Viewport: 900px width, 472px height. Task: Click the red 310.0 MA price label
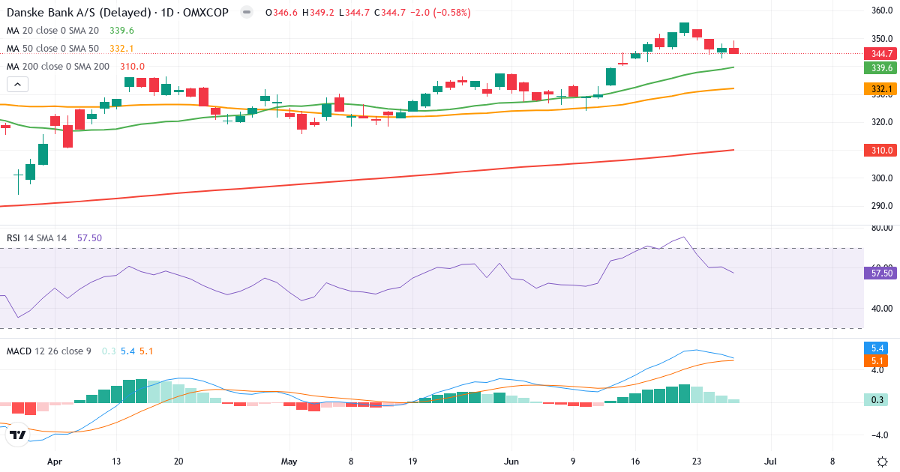[x=880, y=150]
